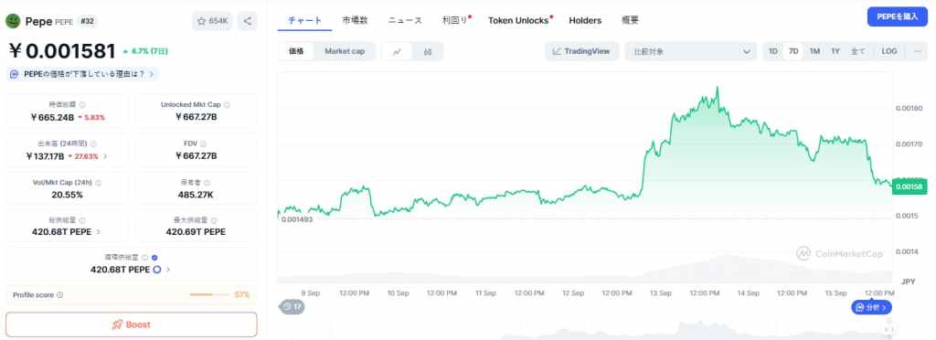Click the FDV ¥667.27B value
This screenshot has height=340, width=936.
point(196,156)
